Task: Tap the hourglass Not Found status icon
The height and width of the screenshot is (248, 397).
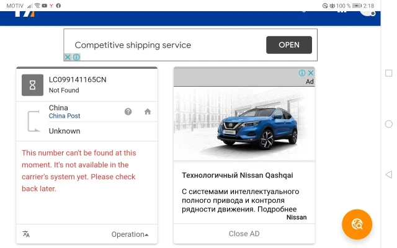Action: pos(32,85)
